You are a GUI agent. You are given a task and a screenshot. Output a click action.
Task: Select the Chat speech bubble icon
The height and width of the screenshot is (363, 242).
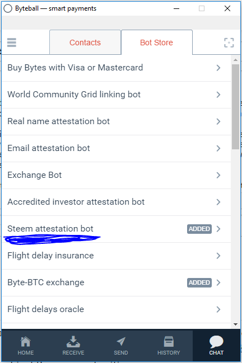(x=216, y=342)
